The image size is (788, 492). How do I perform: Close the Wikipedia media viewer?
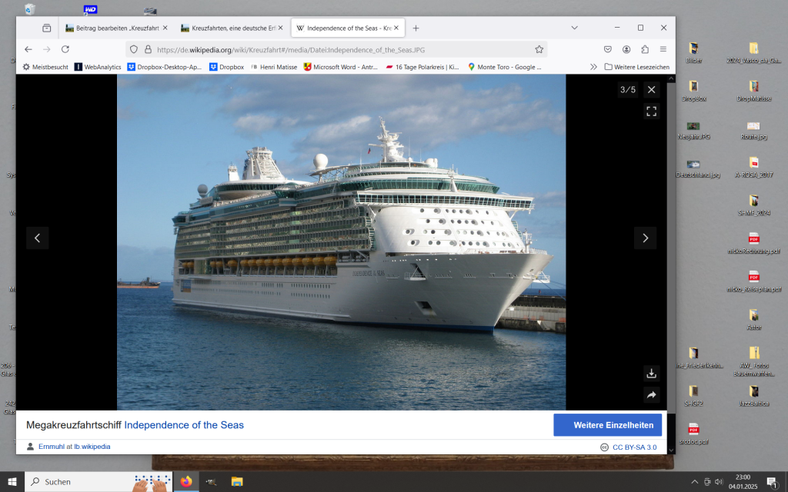pyautogui.click(x=651, y=90)
